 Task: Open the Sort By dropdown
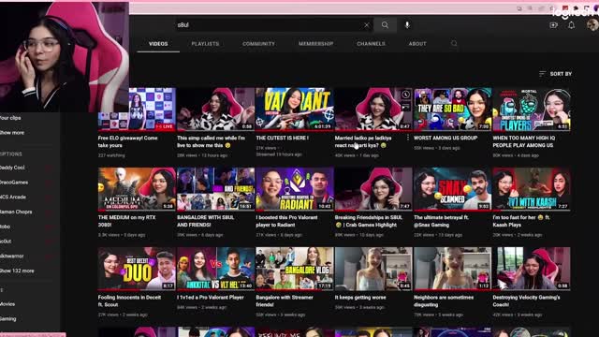[555, 74]
